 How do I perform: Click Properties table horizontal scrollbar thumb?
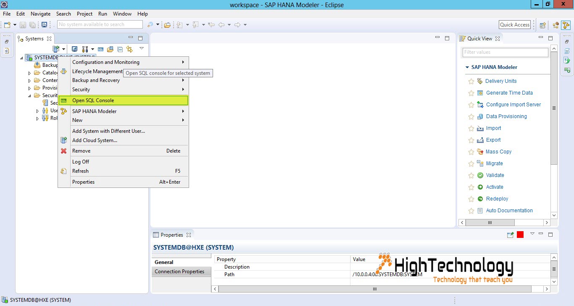(x=375, y=289)
